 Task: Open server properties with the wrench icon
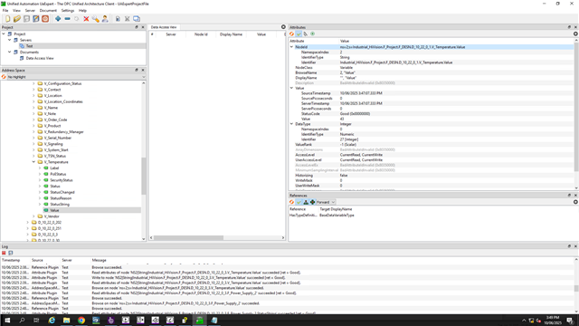pos(96,18)
